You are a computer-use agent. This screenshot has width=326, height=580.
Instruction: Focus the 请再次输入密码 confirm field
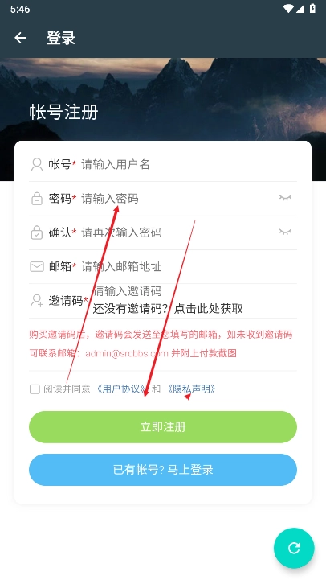click(x=179, y=232)
